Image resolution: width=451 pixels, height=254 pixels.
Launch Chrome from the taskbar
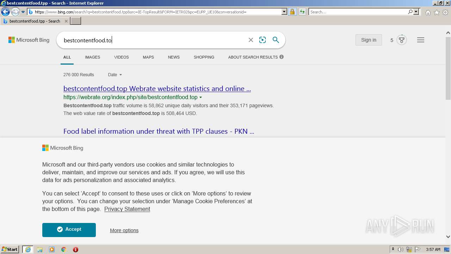(64, 249)
